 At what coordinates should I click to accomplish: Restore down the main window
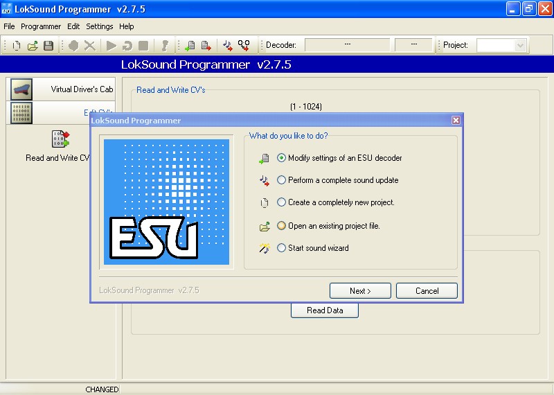529,8
